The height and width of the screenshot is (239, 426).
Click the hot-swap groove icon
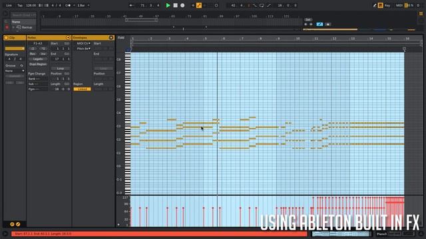point(21,66)
